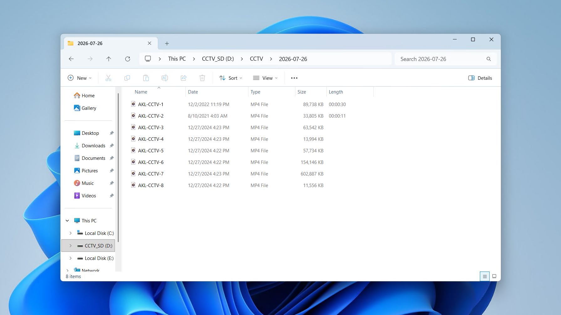Navigate to This PC breadcrumb
This screenshot has width=561, height=315.
pos(177,59)
